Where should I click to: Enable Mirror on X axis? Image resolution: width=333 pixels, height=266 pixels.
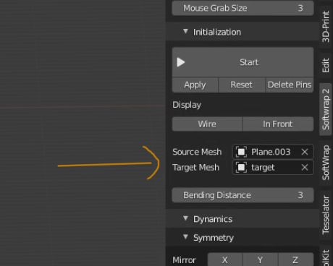click(x=224, y=259)
